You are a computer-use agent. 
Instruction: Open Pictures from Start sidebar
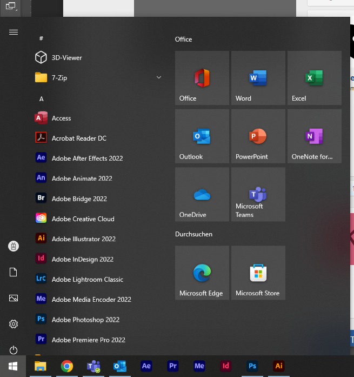tap(14, 298)
